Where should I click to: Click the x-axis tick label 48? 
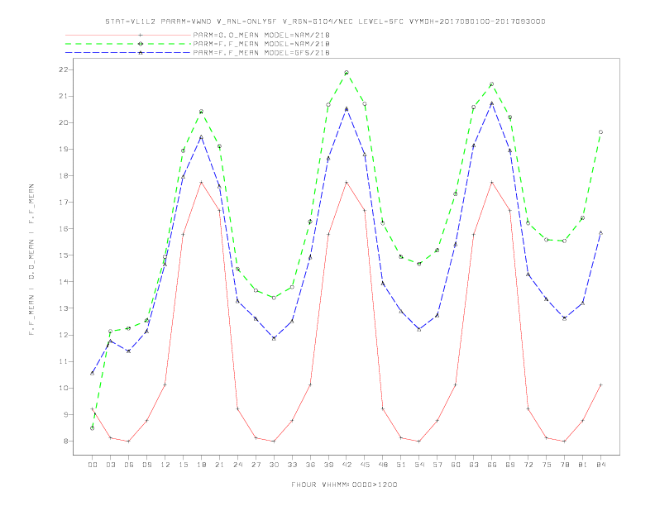pos(383,465)
